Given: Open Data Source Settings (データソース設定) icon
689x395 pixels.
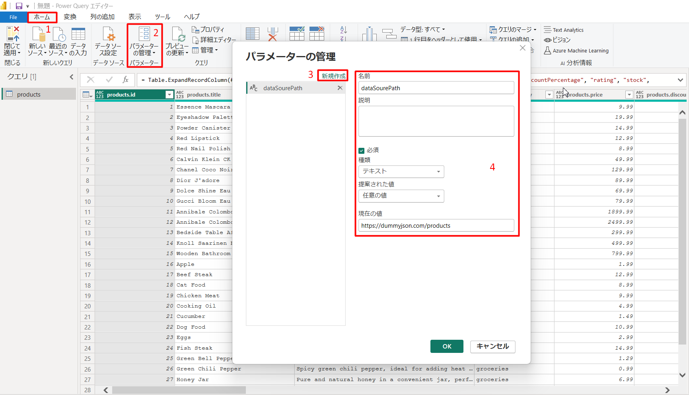Looking at the screenshot, I should tap(108, 35).
